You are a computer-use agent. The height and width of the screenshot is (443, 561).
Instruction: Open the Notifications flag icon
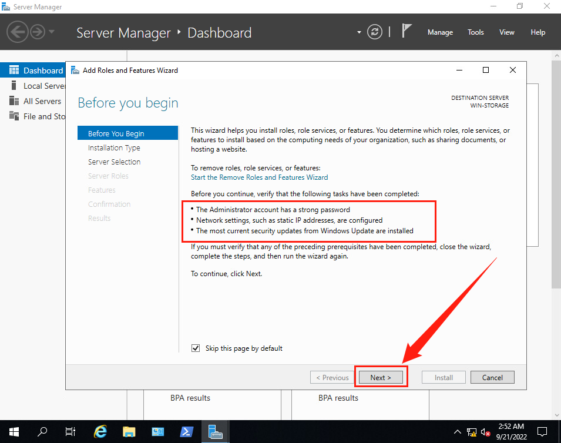(x=407, y=31)
